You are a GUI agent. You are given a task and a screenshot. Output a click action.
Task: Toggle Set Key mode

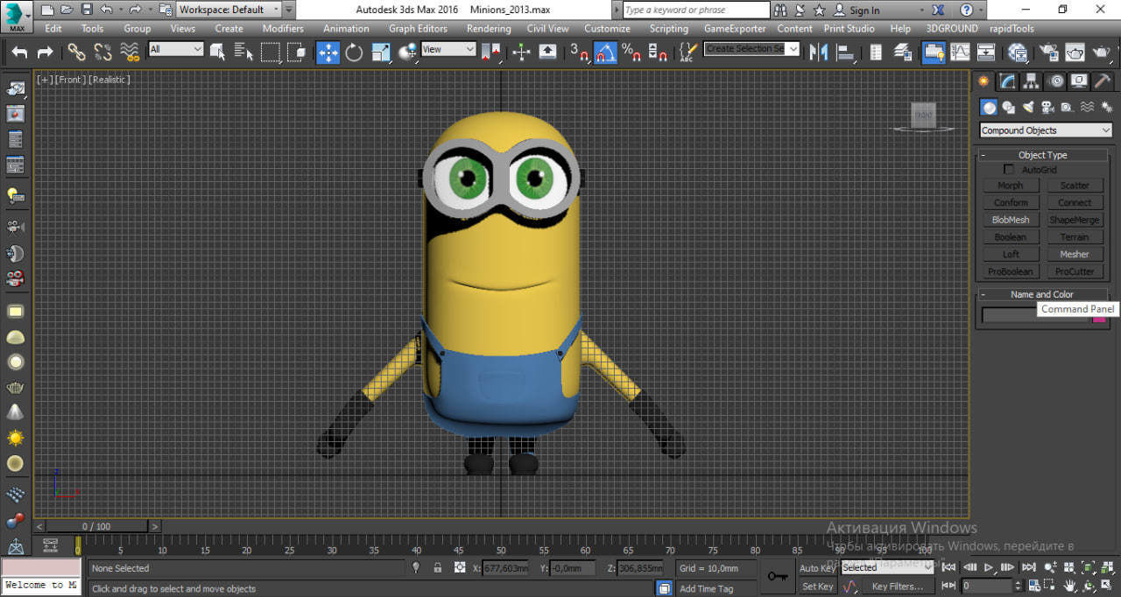(x=816, y=586)
